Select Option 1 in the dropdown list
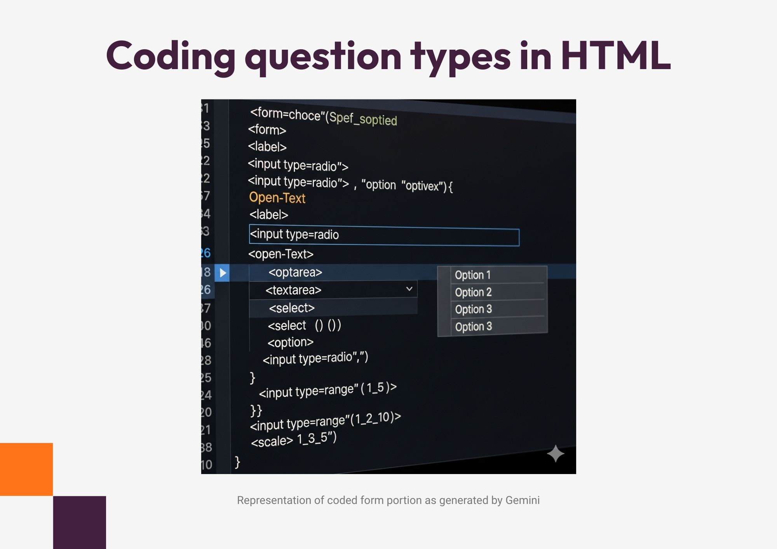The height and width of the screenshot is (549, 777). click(473, 275)
